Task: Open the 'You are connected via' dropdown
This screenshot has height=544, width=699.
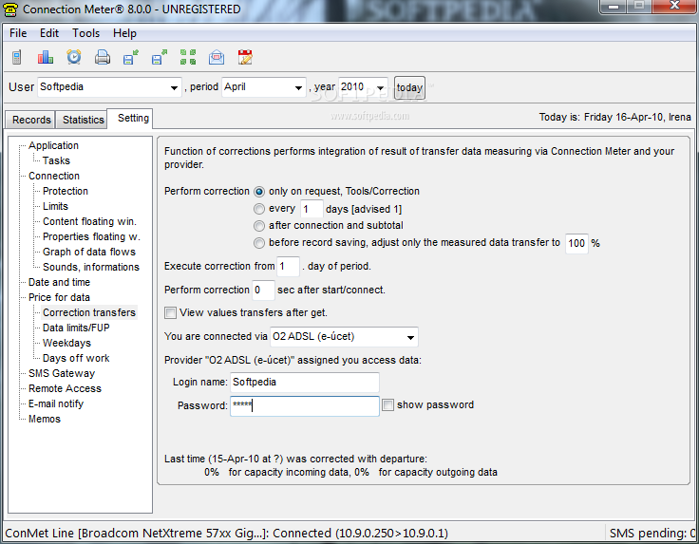Action: click(x=344, y=337)
